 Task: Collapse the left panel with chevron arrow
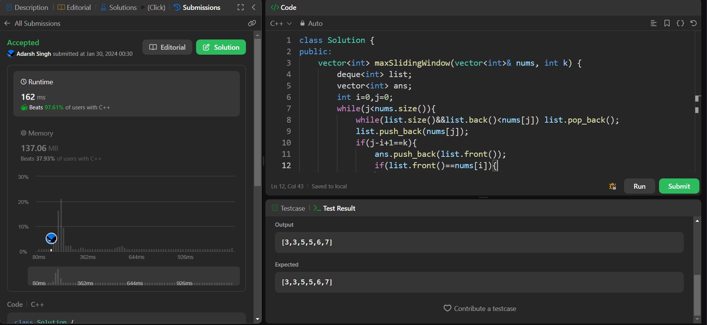254,7
